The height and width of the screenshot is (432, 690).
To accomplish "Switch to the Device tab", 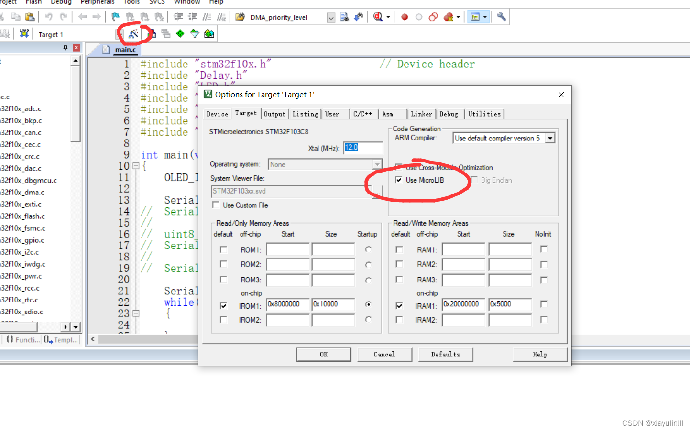I will coord(217,114).
